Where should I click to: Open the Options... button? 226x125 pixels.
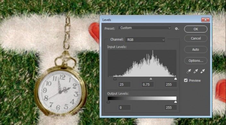pyautogui.click(x=196, y=61)
